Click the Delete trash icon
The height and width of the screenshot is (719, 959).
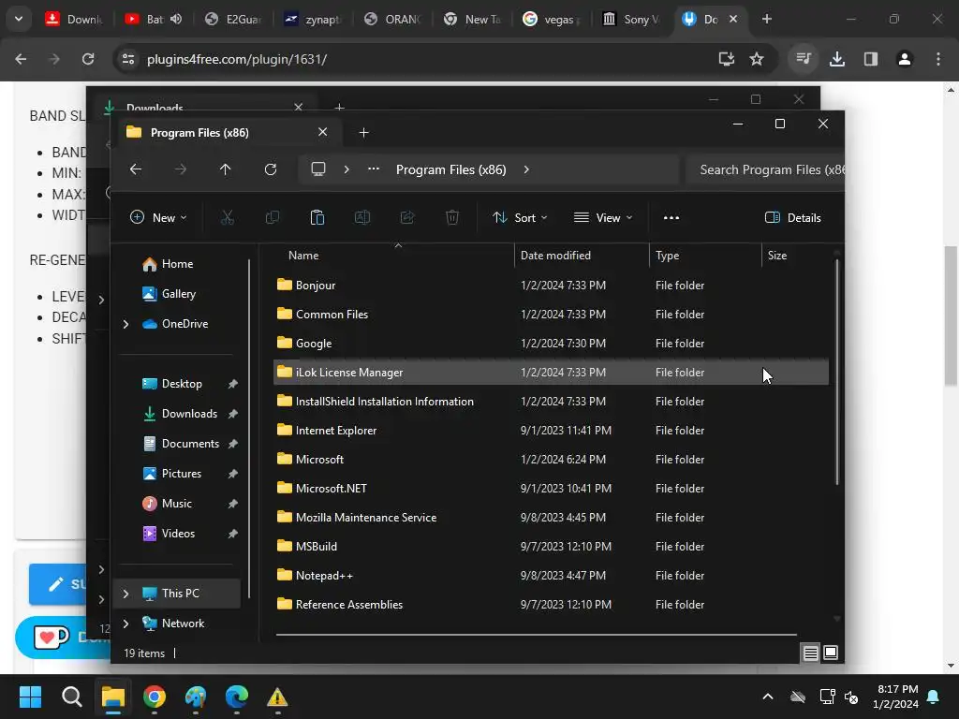(x=452, y=217)
